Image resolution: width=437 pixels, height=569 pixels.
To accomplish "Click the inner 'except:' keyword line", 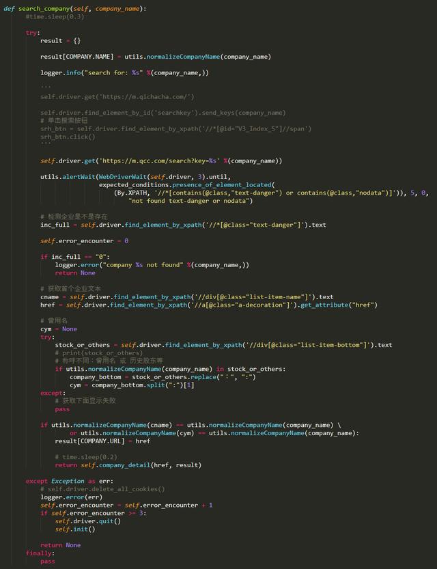I will (x=53, y=393).
